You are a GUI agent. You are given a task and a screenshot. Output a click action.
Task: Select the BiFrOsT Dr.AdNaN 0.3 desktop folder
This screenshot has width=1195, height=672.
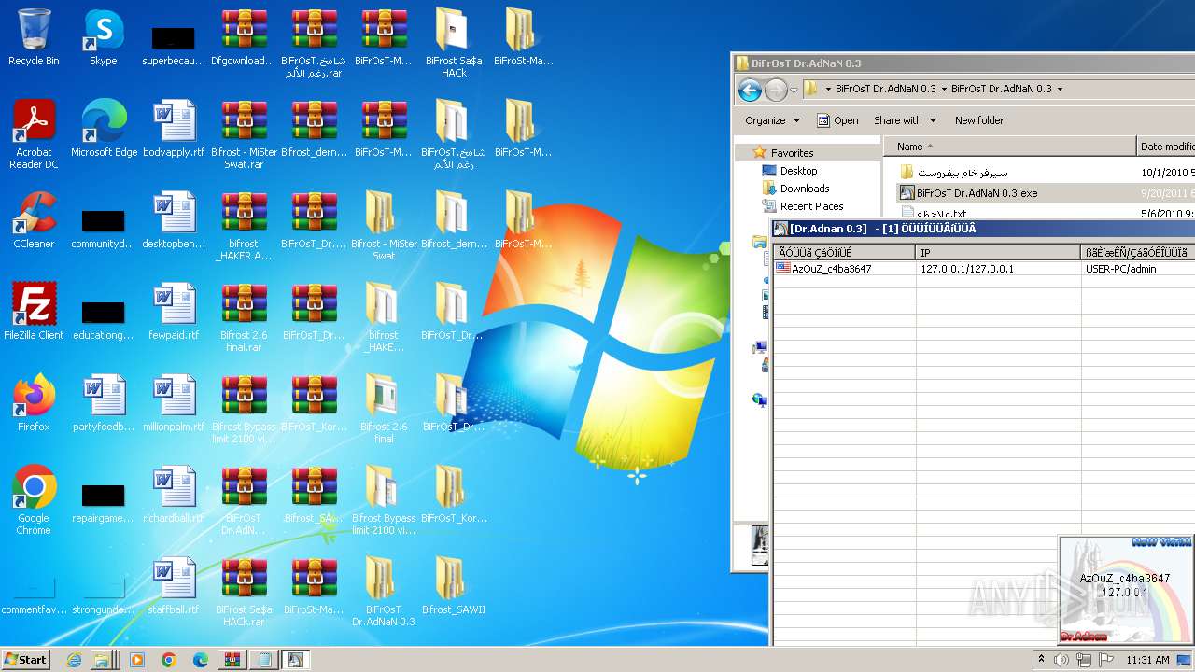tap(384, 591)
